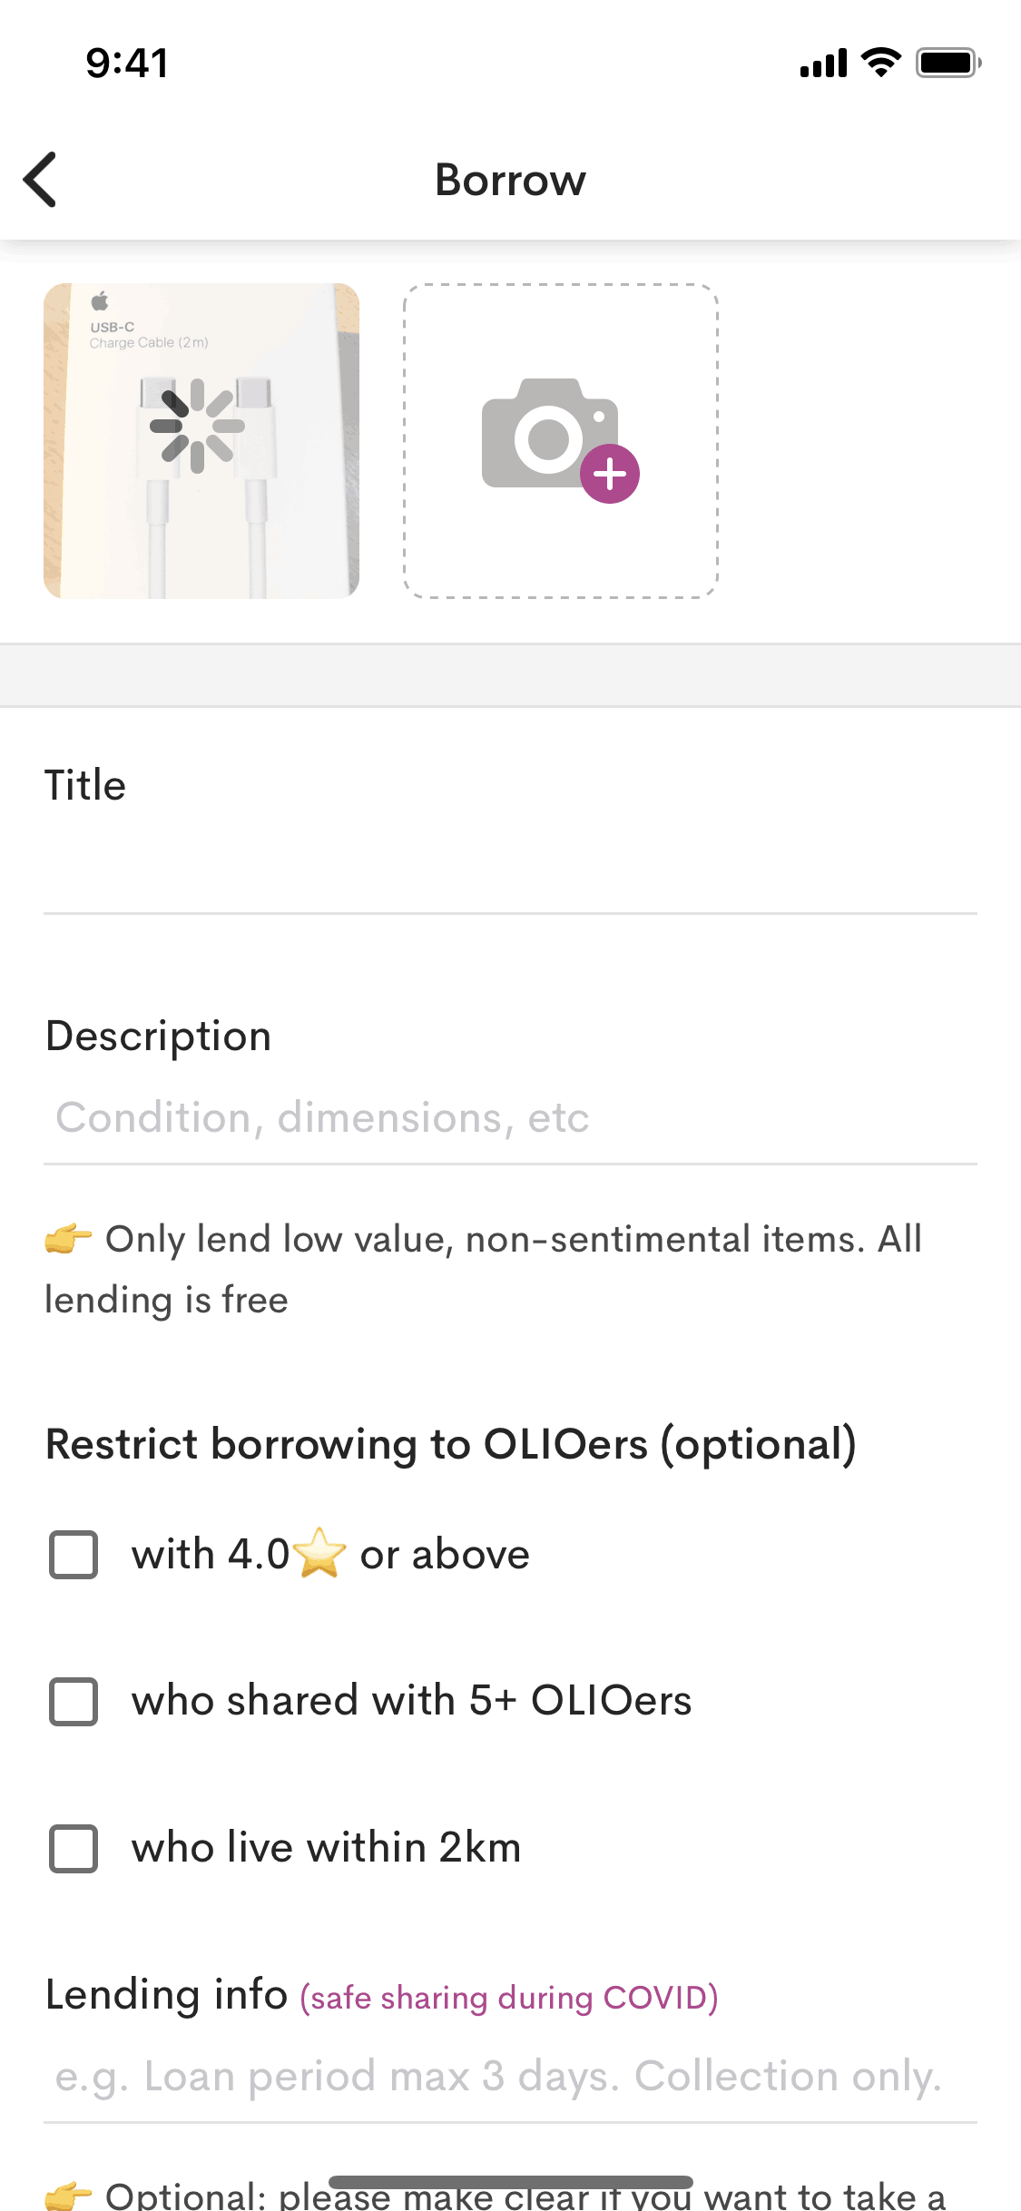
Task: Tick the 'who live within 2km' checkbox
Action: pos(74,1848)
